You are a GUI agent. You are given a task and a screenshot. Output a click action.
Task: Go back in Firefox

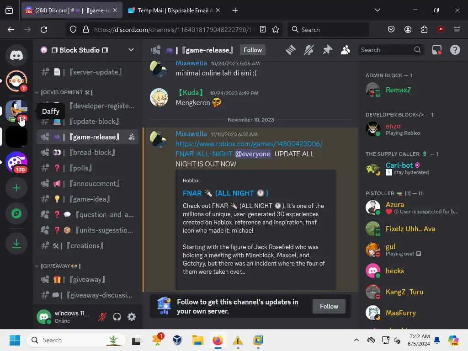(11, 30)
